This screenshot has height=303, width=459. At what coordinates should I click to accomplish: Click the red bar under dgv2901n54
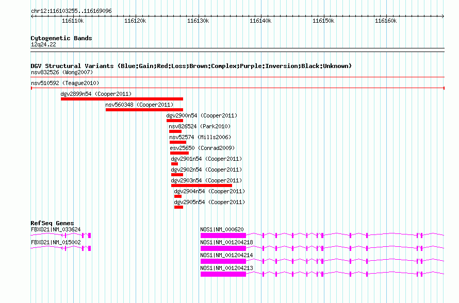coord(174,164)
